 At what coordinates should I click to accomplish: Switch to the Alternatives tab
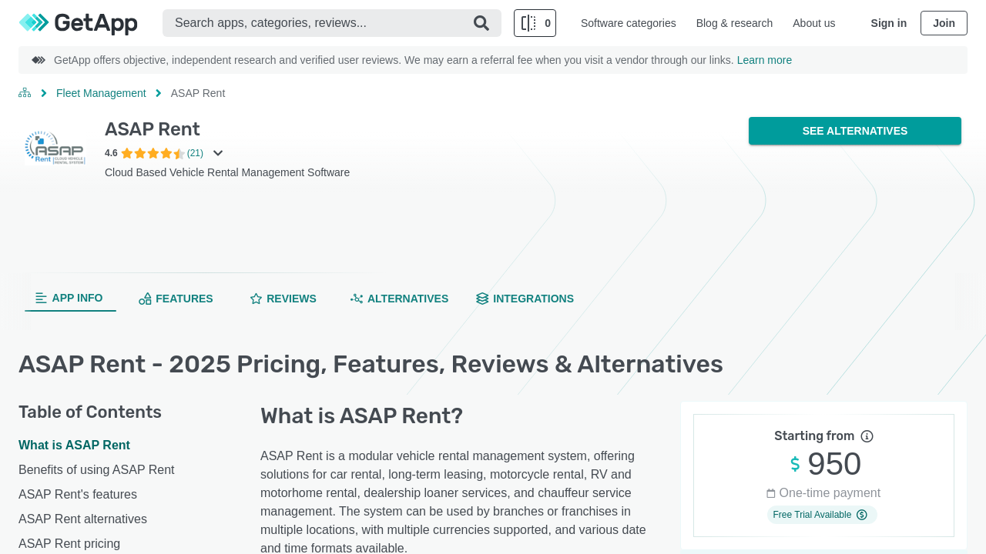(x=399, y=299)
